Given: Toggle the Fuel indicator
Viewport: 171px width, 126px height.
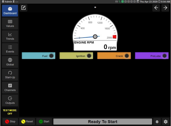Looking at the screenshot, I should (51, 56).
